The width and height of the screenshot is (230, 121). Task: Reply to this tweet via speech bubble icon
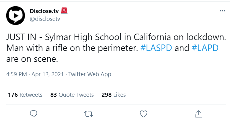[34, 114]
